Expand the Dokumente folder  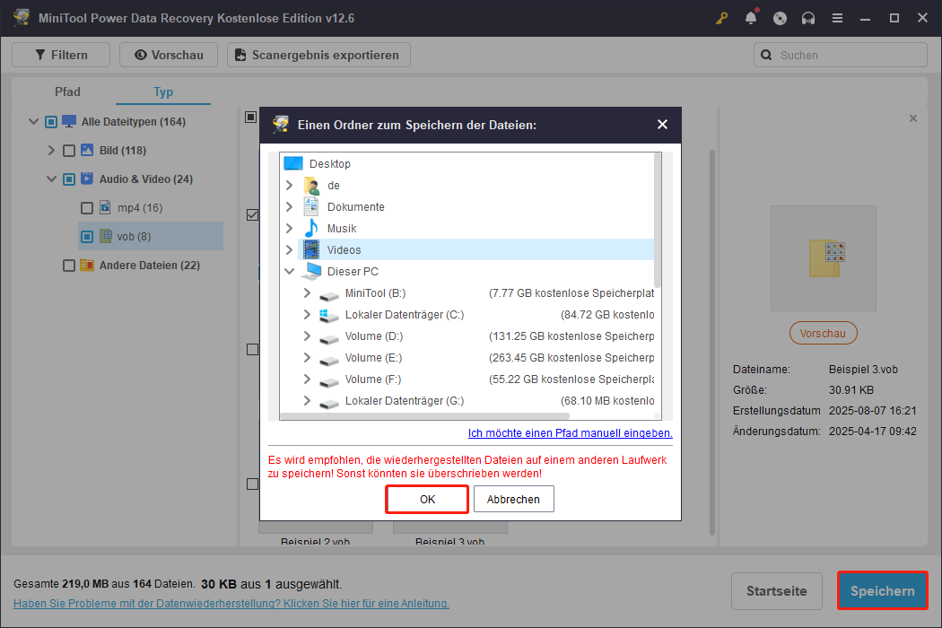[289, 206]
